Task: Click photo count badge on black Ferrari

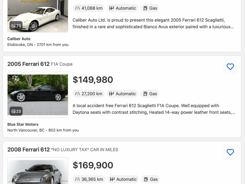Action: (x=16, y=111)
